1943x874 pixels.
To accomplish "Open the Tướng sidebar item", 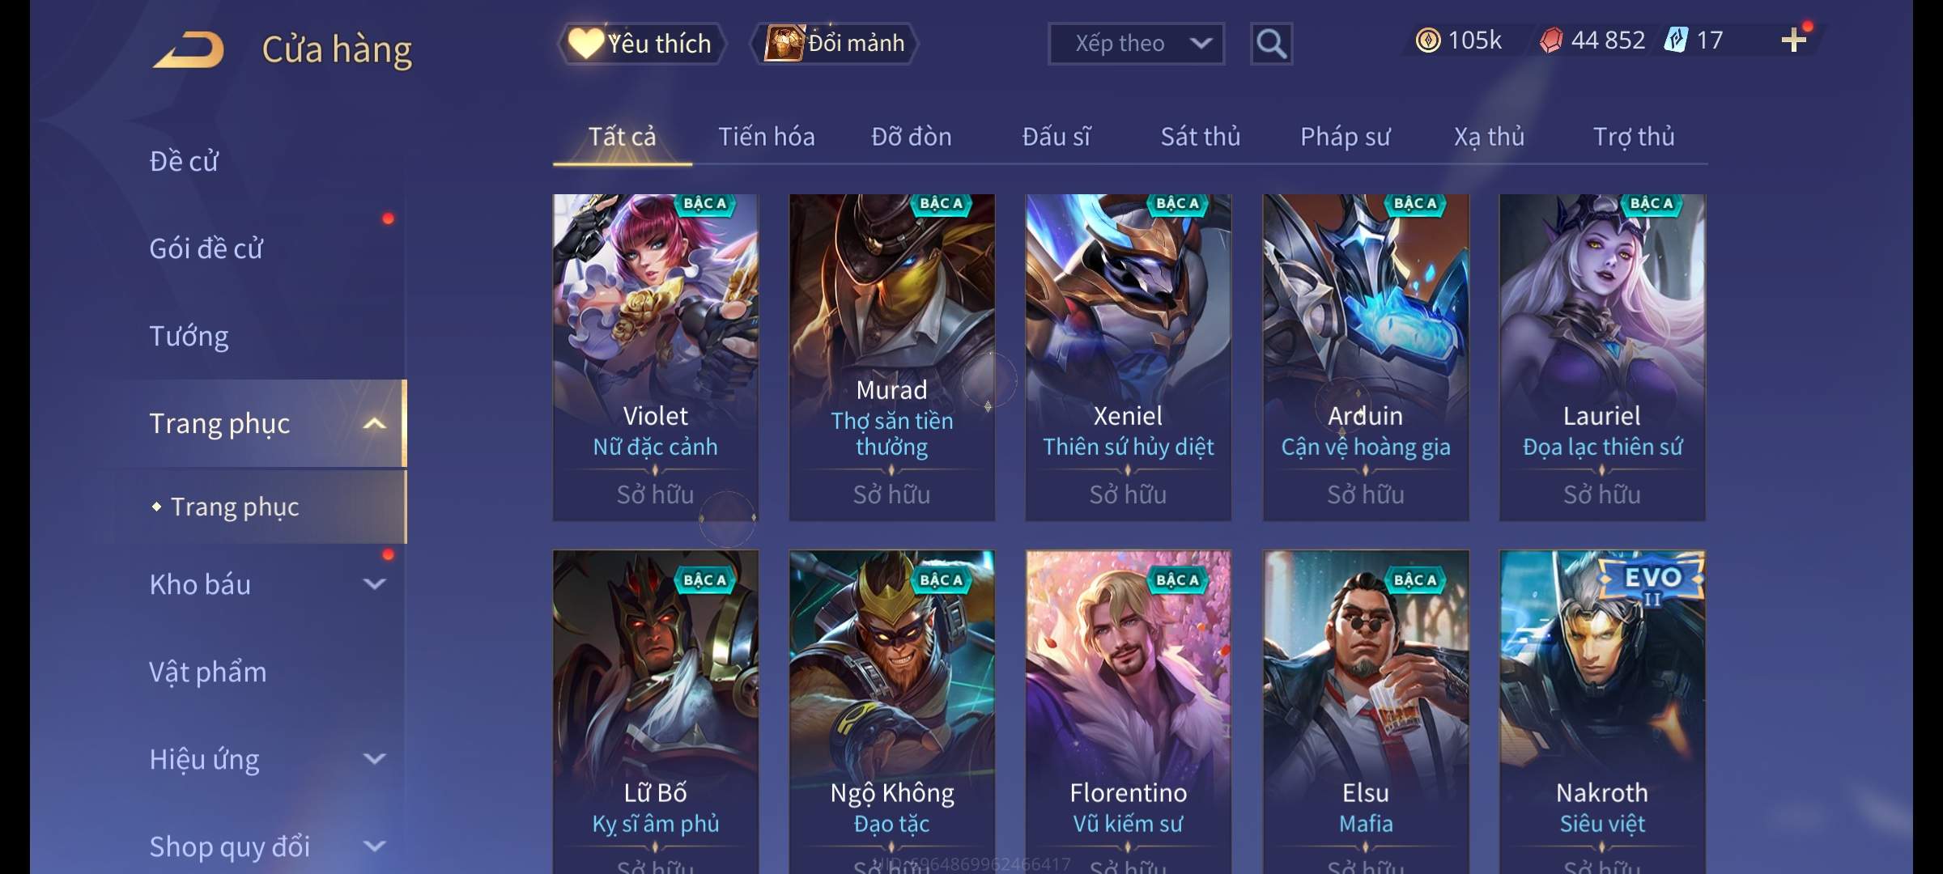I will pyautogui.click(x=189, y=336).
